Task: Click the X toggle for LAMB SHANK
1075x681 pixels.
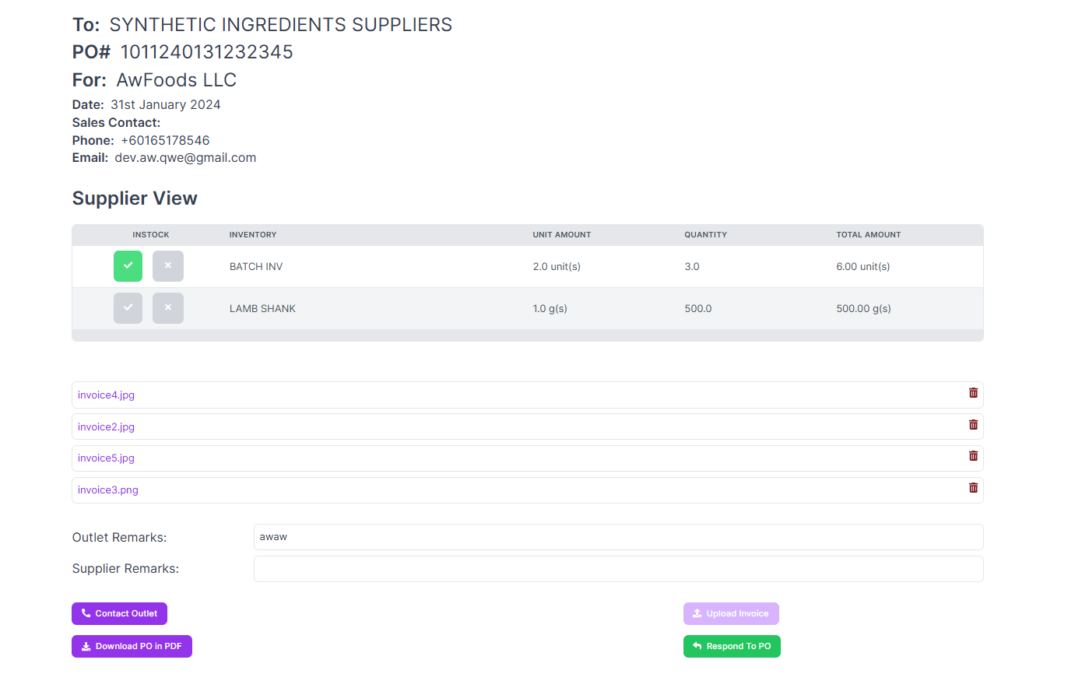Action: (167, 307)
